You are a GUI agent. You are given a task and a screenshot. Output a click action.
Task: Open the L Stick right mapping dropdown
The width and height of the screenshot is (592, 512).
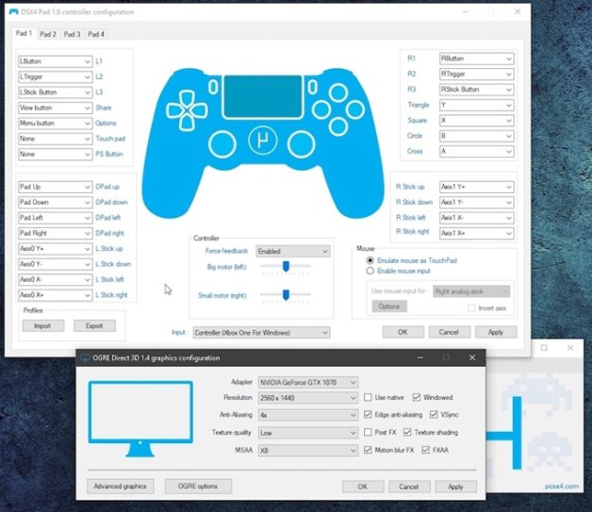tap(55, 295)
